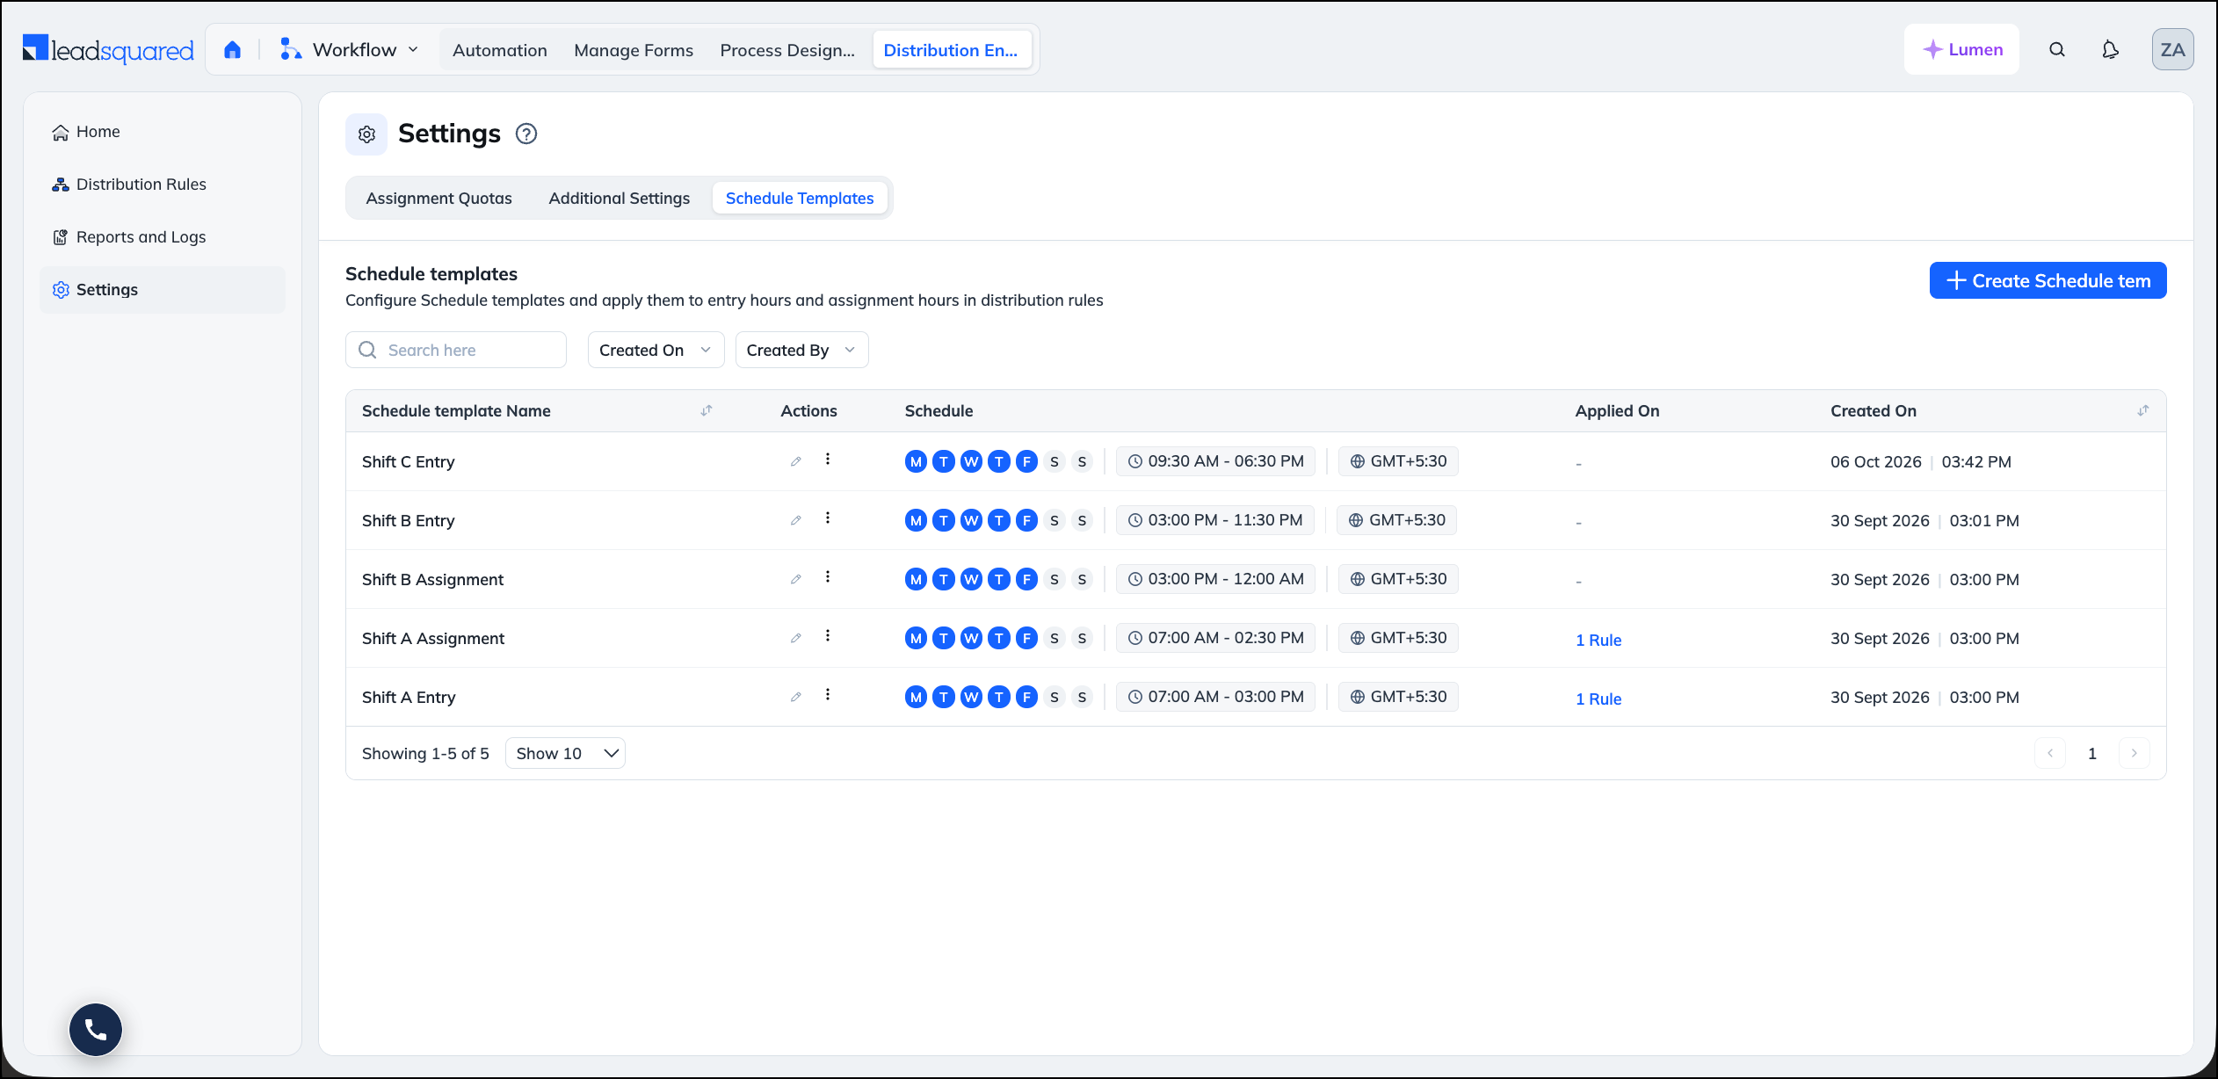Expand the Workflow dropdown
This screenshot has height=1079, width=2218.
pos(350,49)
